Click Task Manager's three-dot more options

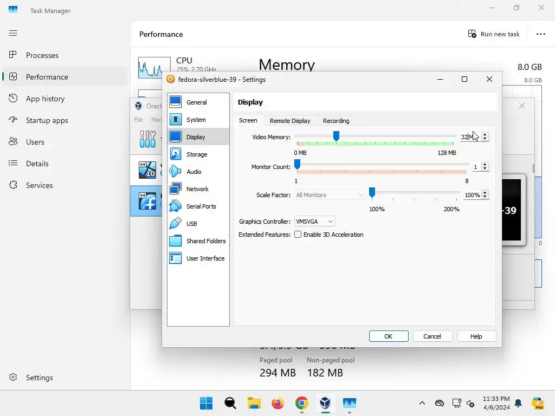point(540,34)
